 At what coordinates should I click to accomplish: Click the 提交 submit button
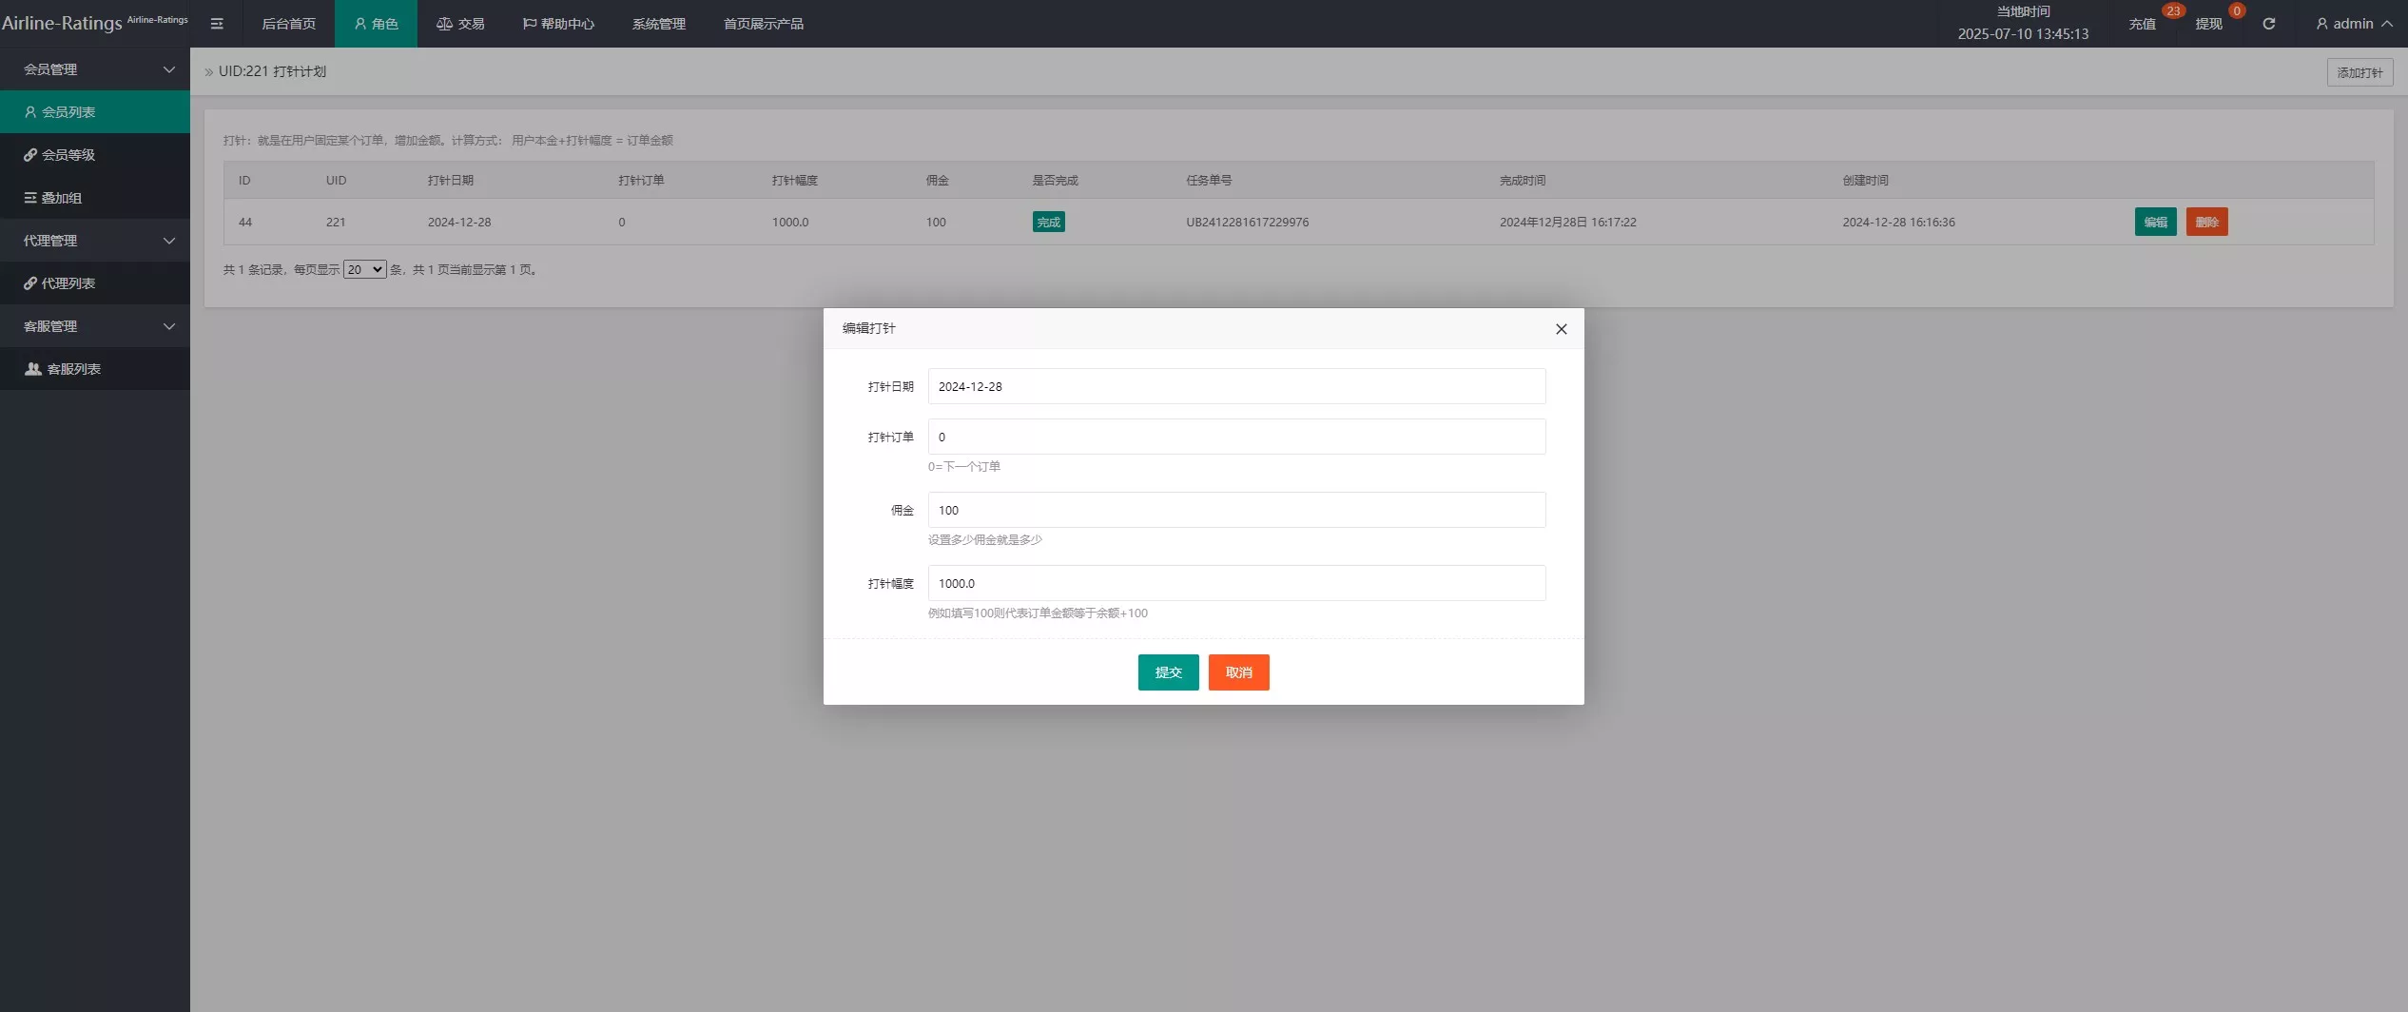[x=1168, y=672]
